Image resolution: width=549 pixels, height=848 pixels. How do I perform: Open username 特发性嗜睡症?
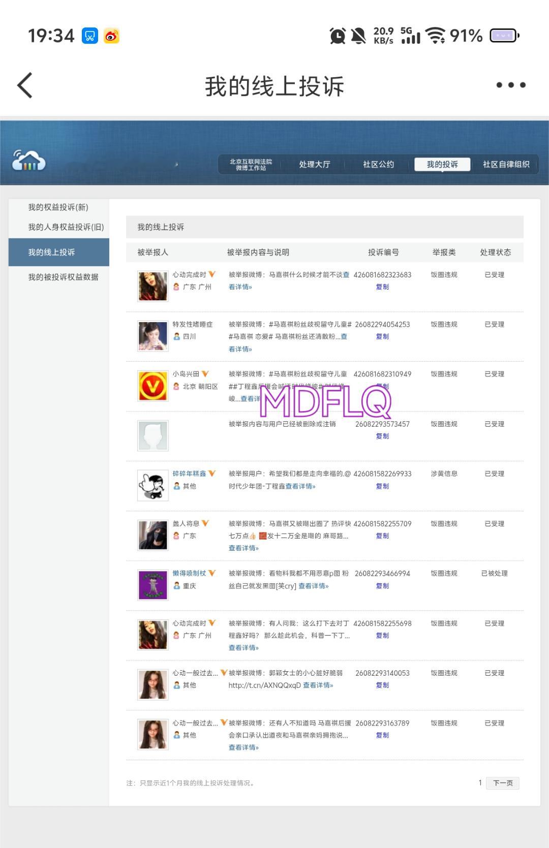(193, 324)
